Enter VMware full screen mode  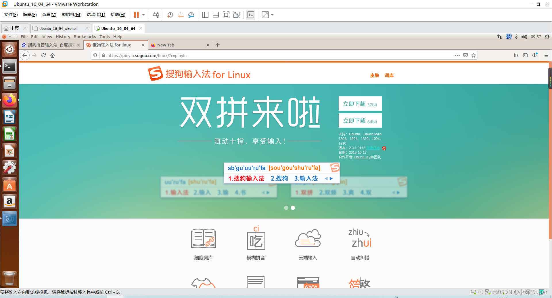(x=226, y=15)
